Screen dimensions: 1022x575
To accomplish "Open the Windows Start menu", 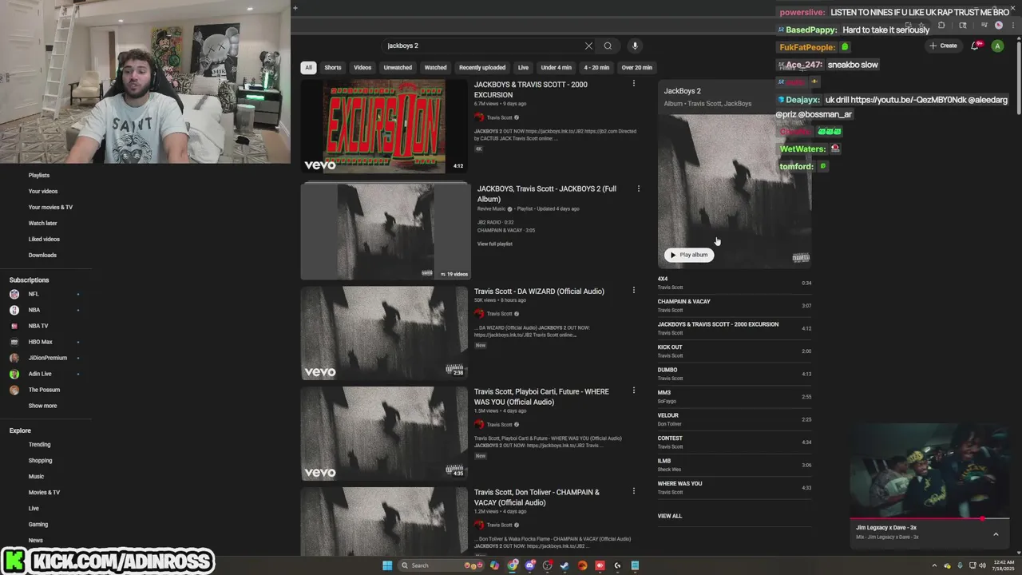I will click(387, 565).
